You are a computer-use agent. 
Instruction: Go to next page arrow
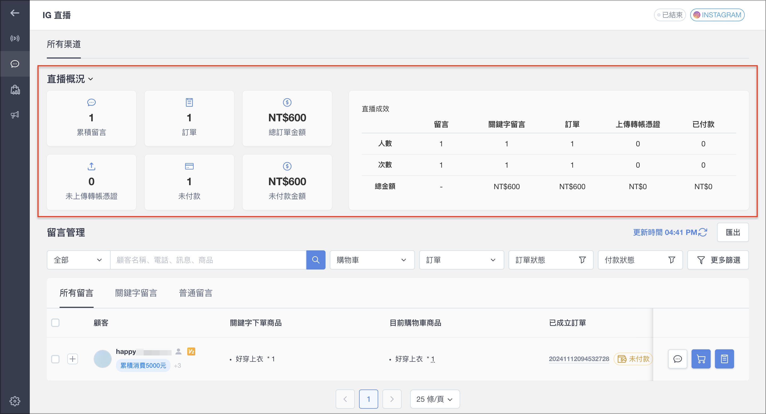pos(392,399)
